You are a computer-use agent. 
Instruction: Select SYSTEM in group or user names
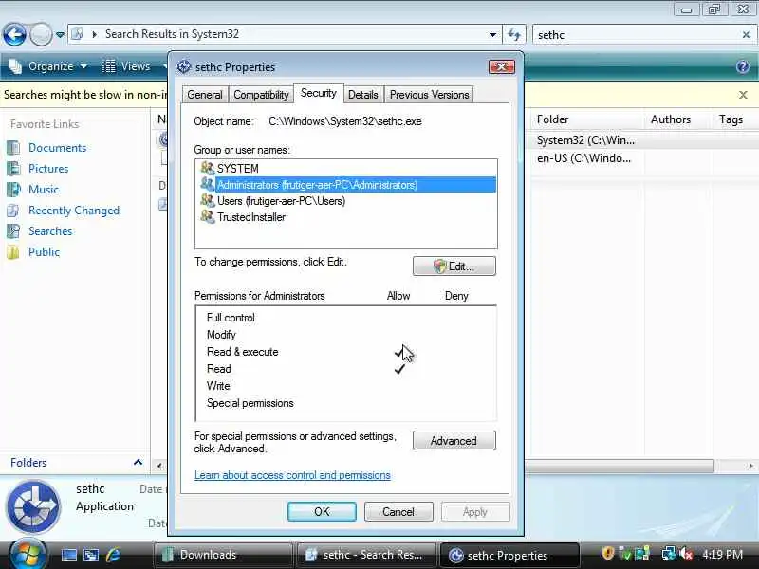346,169
